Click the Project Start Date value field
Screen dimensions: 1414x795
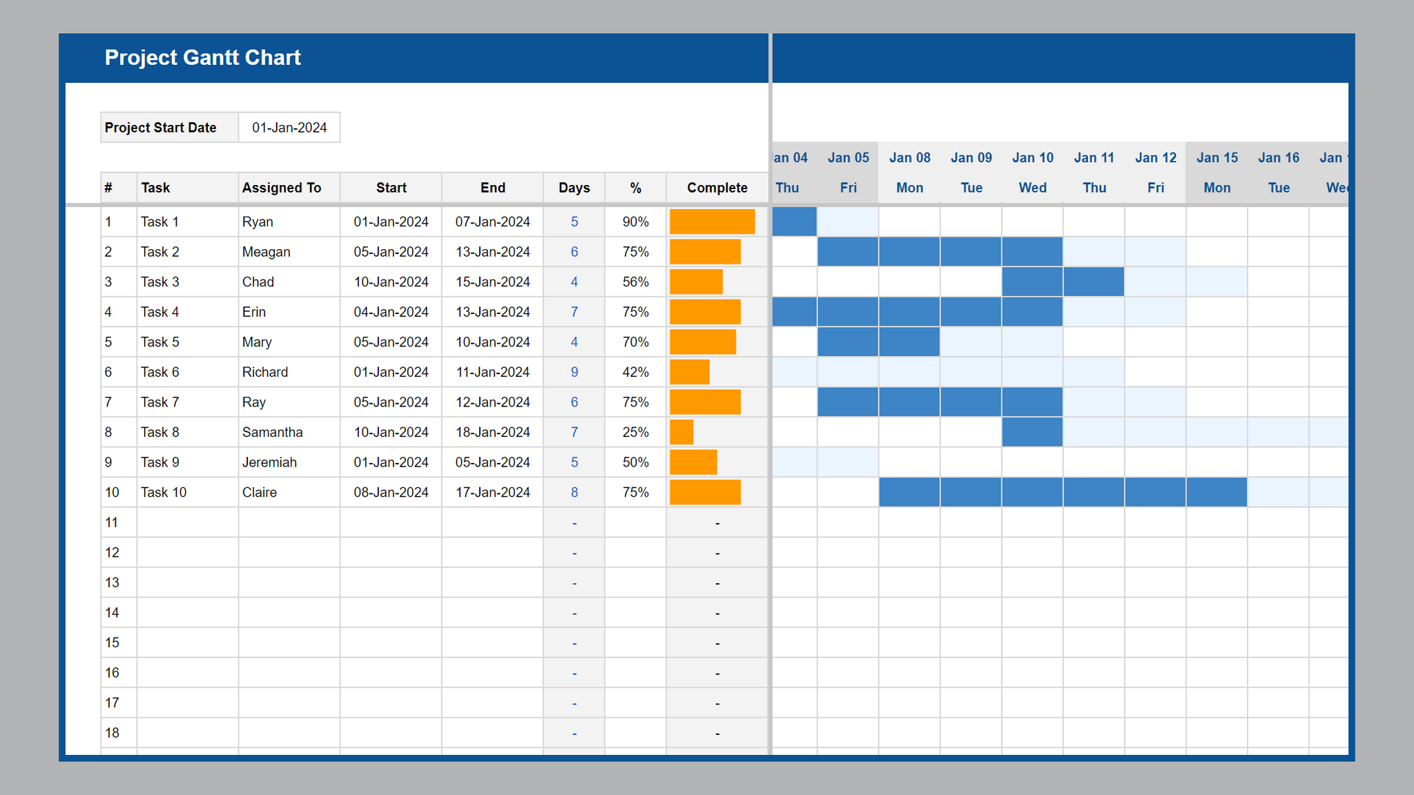coord(289,127)
